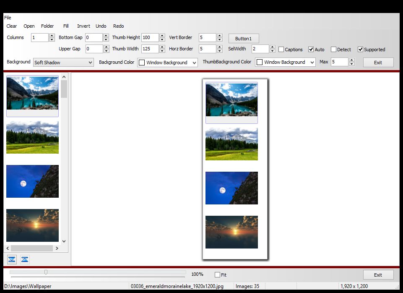
Task: Click the 03036_emeraldmorainelake_1920x1200.jpg file name
Action: click(x=177, y=286)
